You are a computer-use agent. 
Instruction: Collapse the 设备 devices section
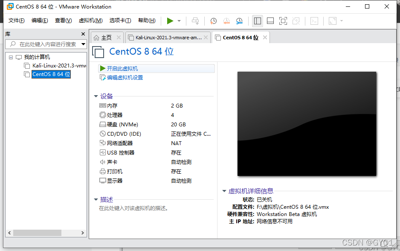point(96,96)
